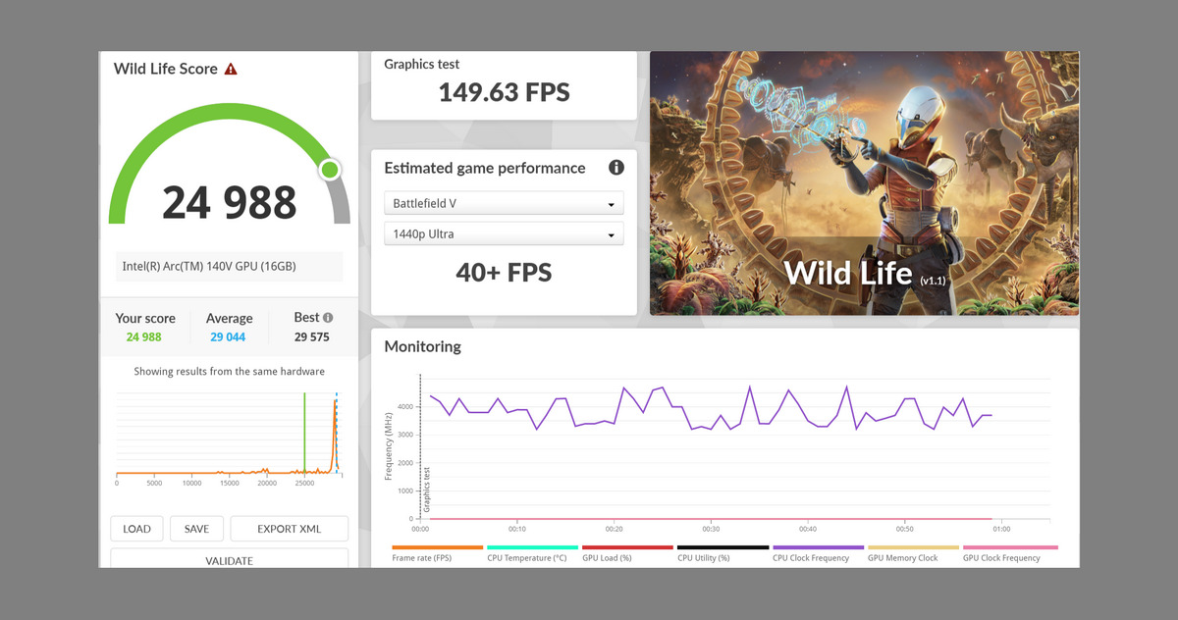Viewport: 1178px width, 620px height.
Task: Click the purple CPU Clock Frequency color bar
Action: (x=818, y=547)
